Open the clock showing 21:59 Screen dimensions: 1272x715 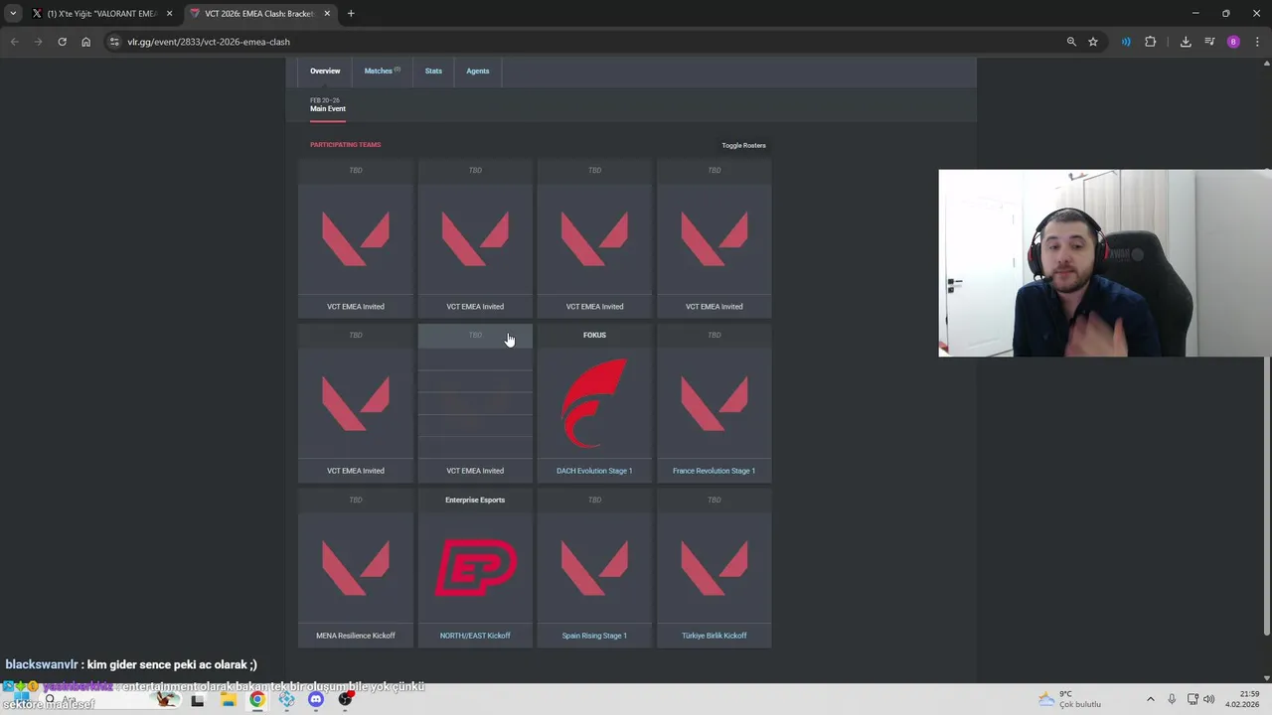[1242, 699]
